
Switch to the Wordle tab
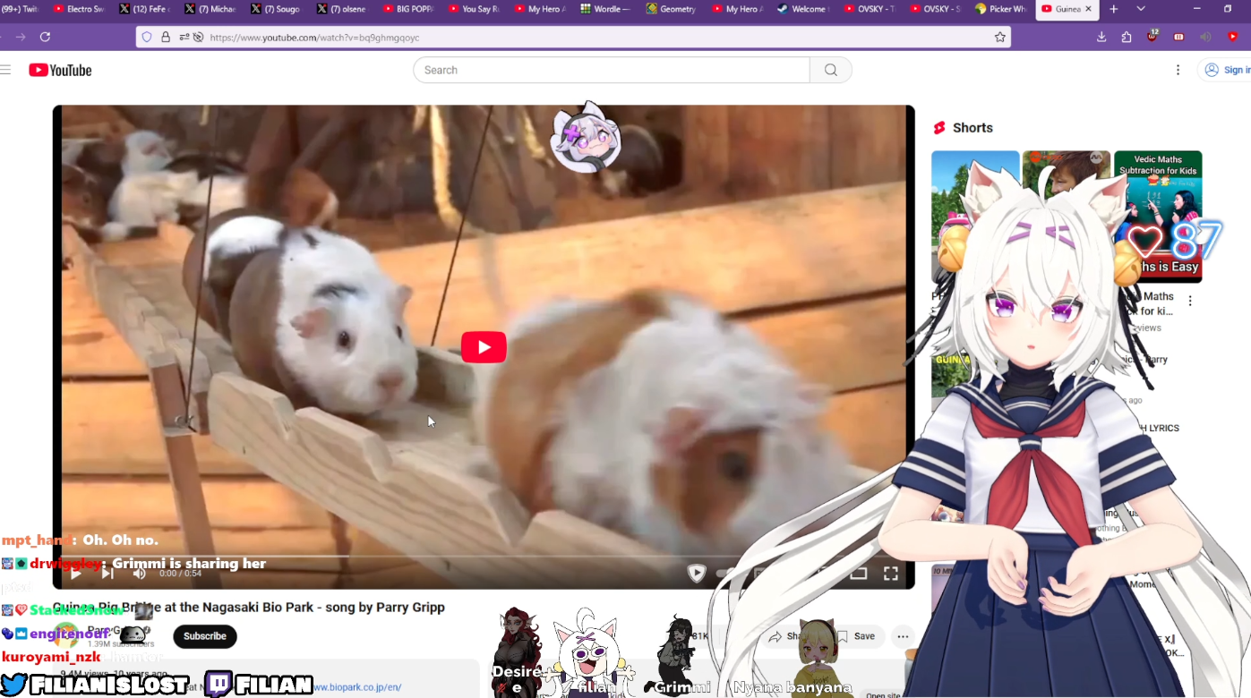(606, 9)
